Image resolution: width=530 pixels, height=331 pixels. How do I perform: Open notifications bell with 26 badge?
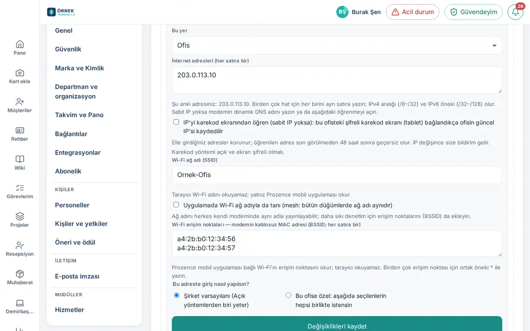(515, 12)
